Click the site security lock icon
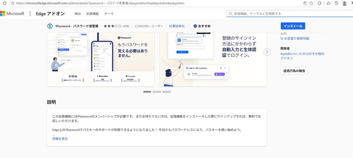 click(x=13, y=3)
